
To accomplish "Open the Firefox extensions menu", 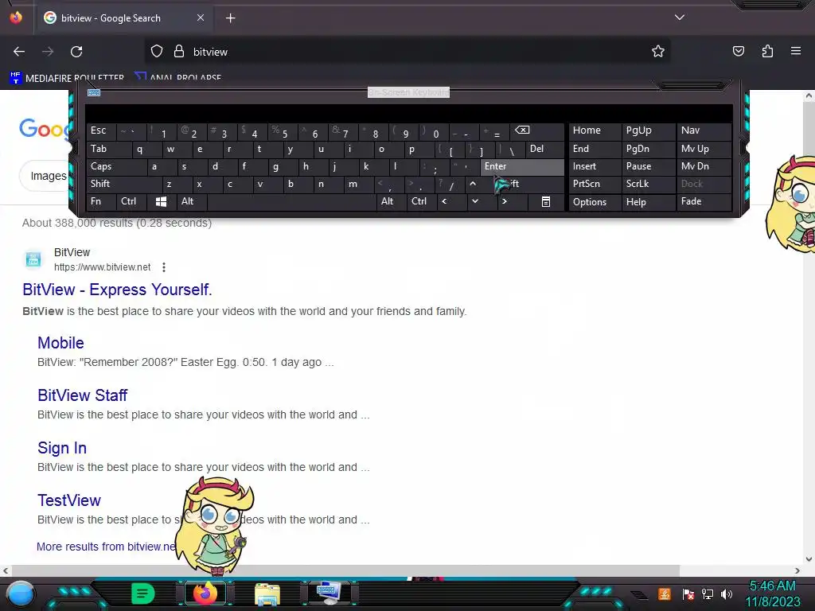I will coord(767,52).
